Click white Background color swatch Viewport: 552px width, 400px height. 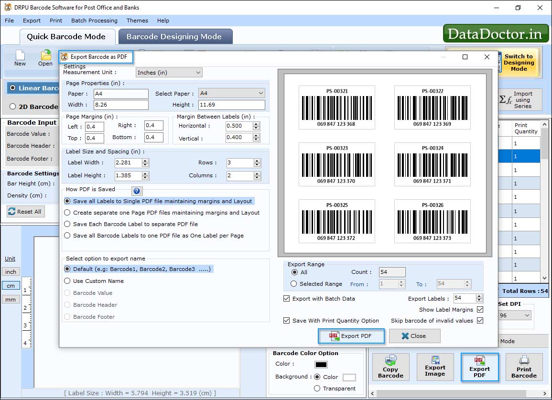[x=349, y=377]
